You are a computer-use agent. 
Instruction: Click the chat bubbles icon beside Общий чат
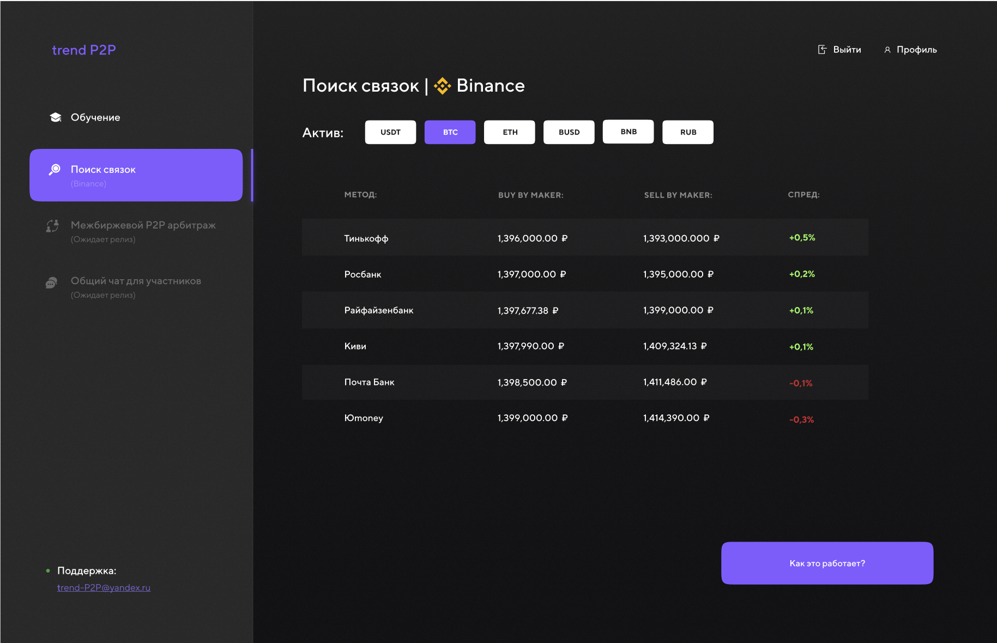[51, 283]
